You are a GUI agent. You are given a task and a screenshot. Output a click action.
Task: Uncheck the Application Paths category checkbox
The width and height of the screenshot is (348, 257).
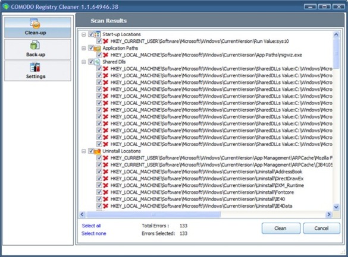tap(91, 48)
